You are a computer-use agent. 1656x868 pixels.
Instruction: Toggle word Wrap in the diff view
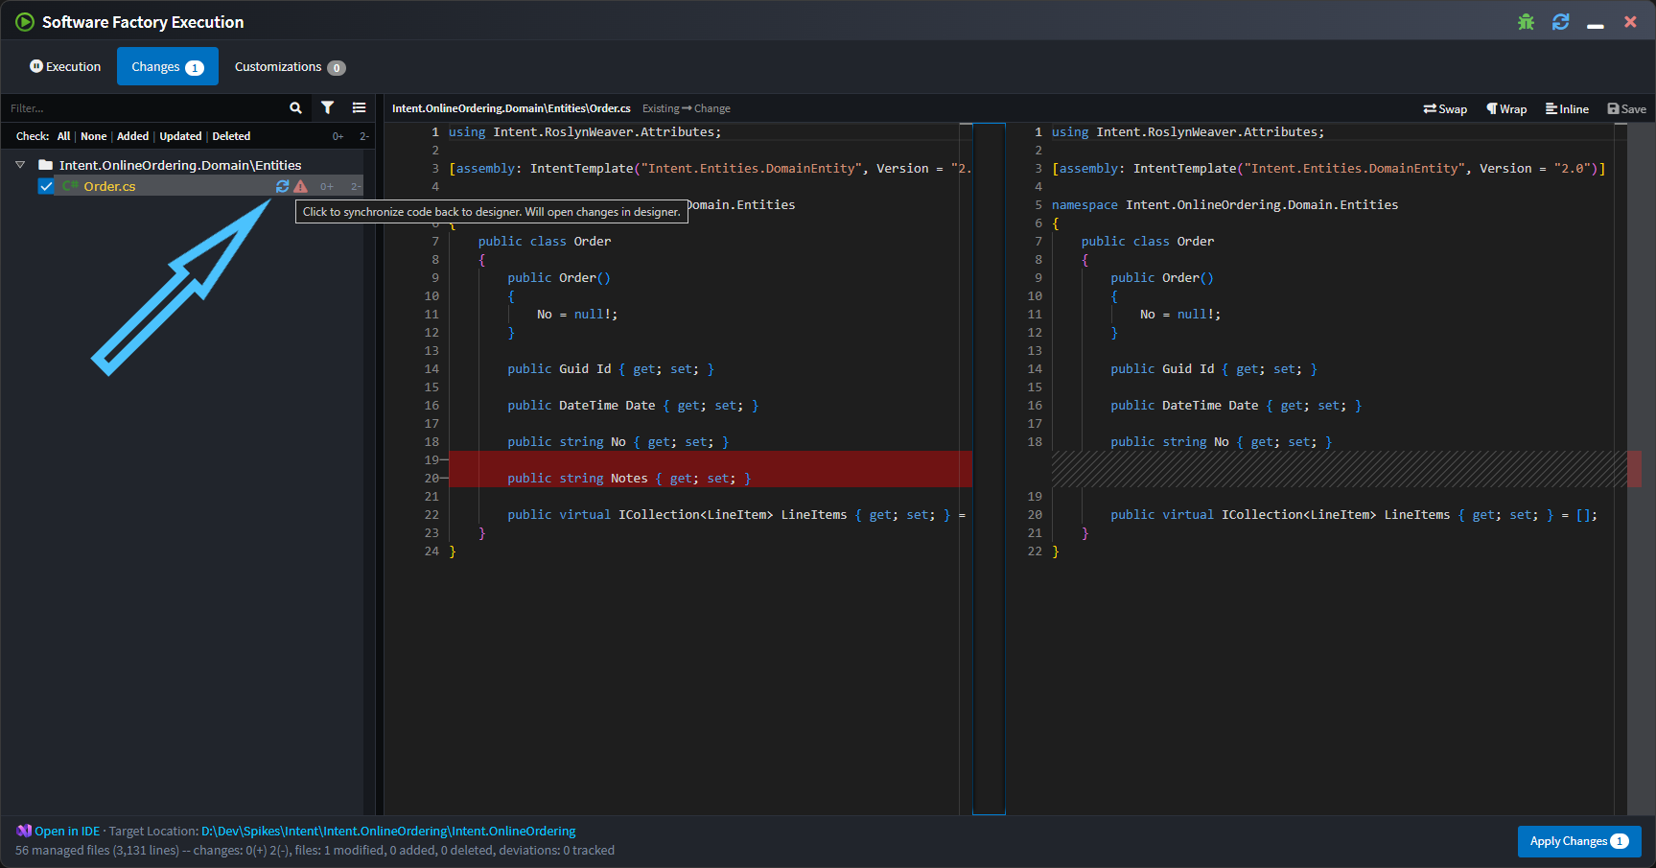(x=1505, y=108)
